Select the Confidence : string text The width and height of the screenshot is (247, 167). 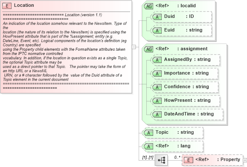(x=186, y=87)
